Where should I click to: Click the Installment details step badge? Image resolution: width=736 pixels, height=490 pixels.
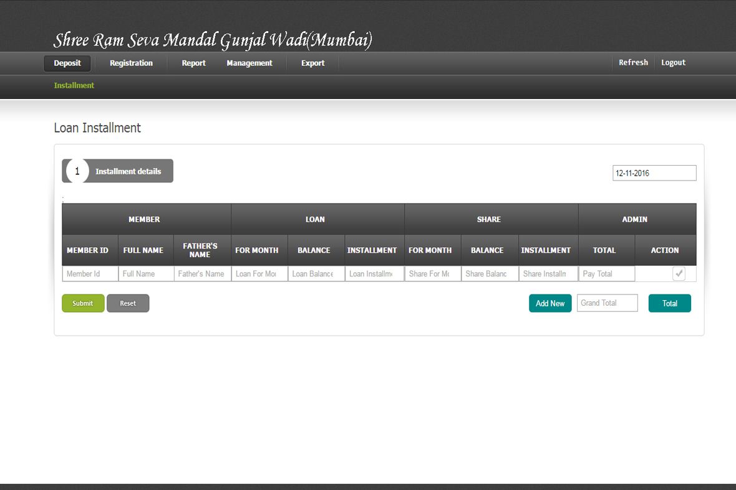click(x=118, y=171)
